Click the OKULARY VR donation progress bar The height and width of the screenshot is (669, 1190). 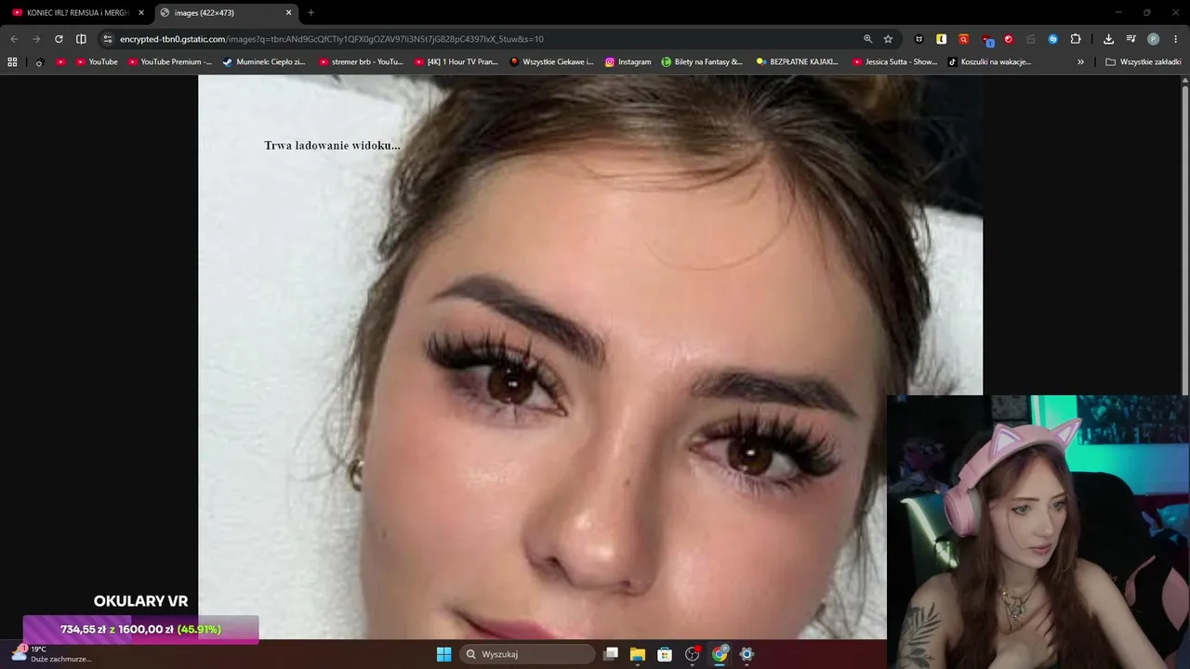coord(140,629)
